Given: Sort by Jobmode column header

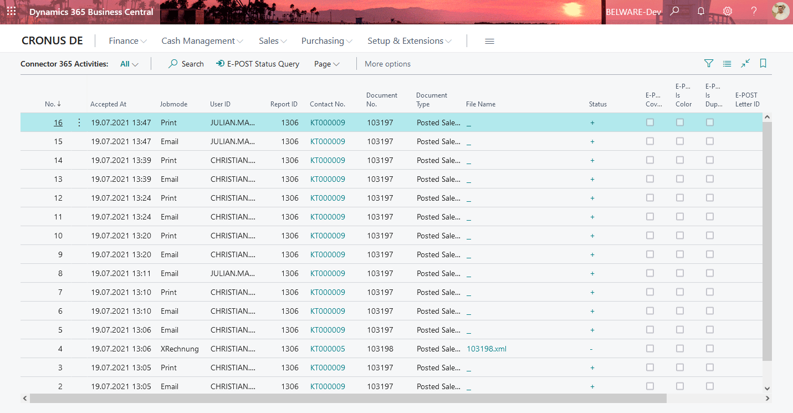Looking at the screenshot, I should 174,104.
